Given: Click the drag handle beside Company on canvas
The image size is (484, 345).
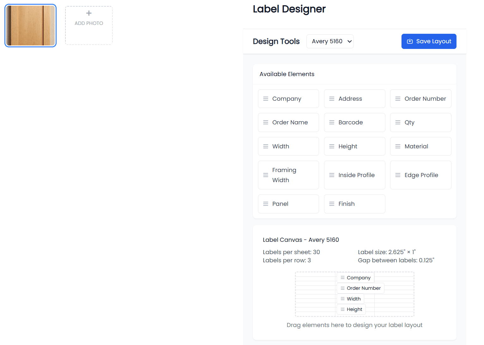Looking at the screenshot, I should pos(342,277).
